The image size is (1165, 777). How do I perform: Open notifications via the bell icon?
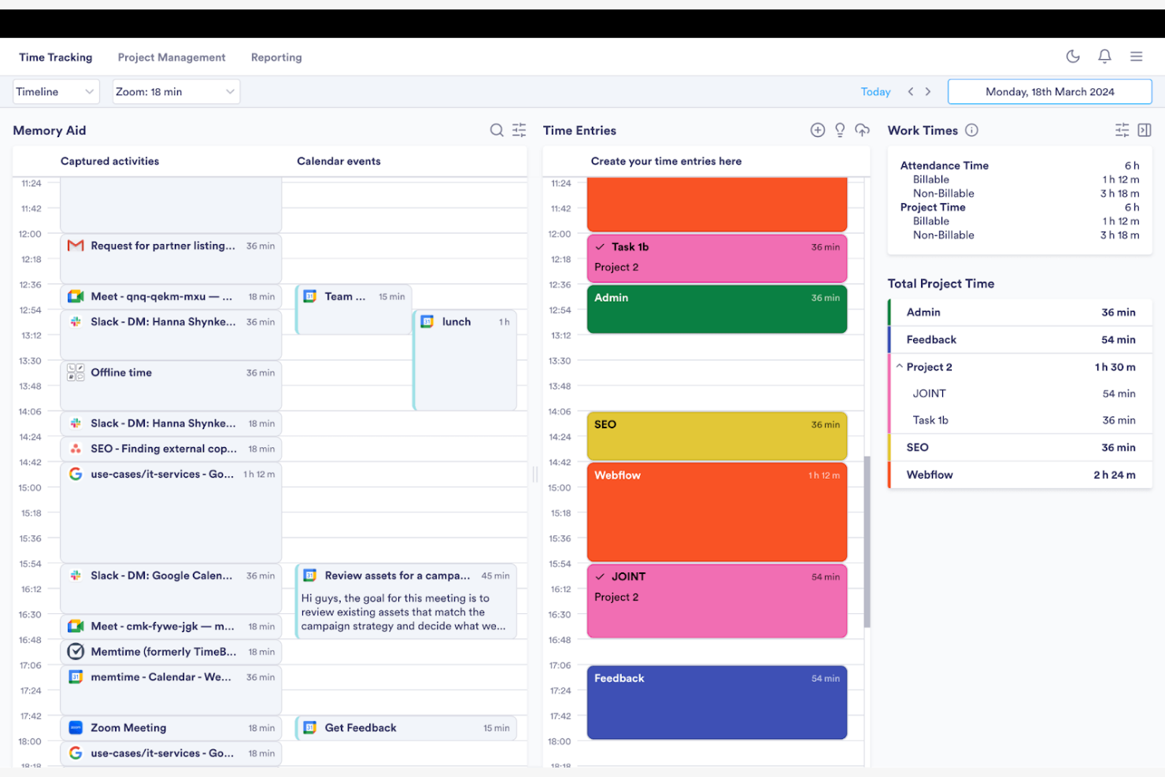[x=1104, y=56]
